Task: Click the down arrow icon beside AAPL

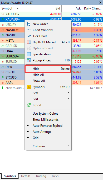Action: point(3,83)
